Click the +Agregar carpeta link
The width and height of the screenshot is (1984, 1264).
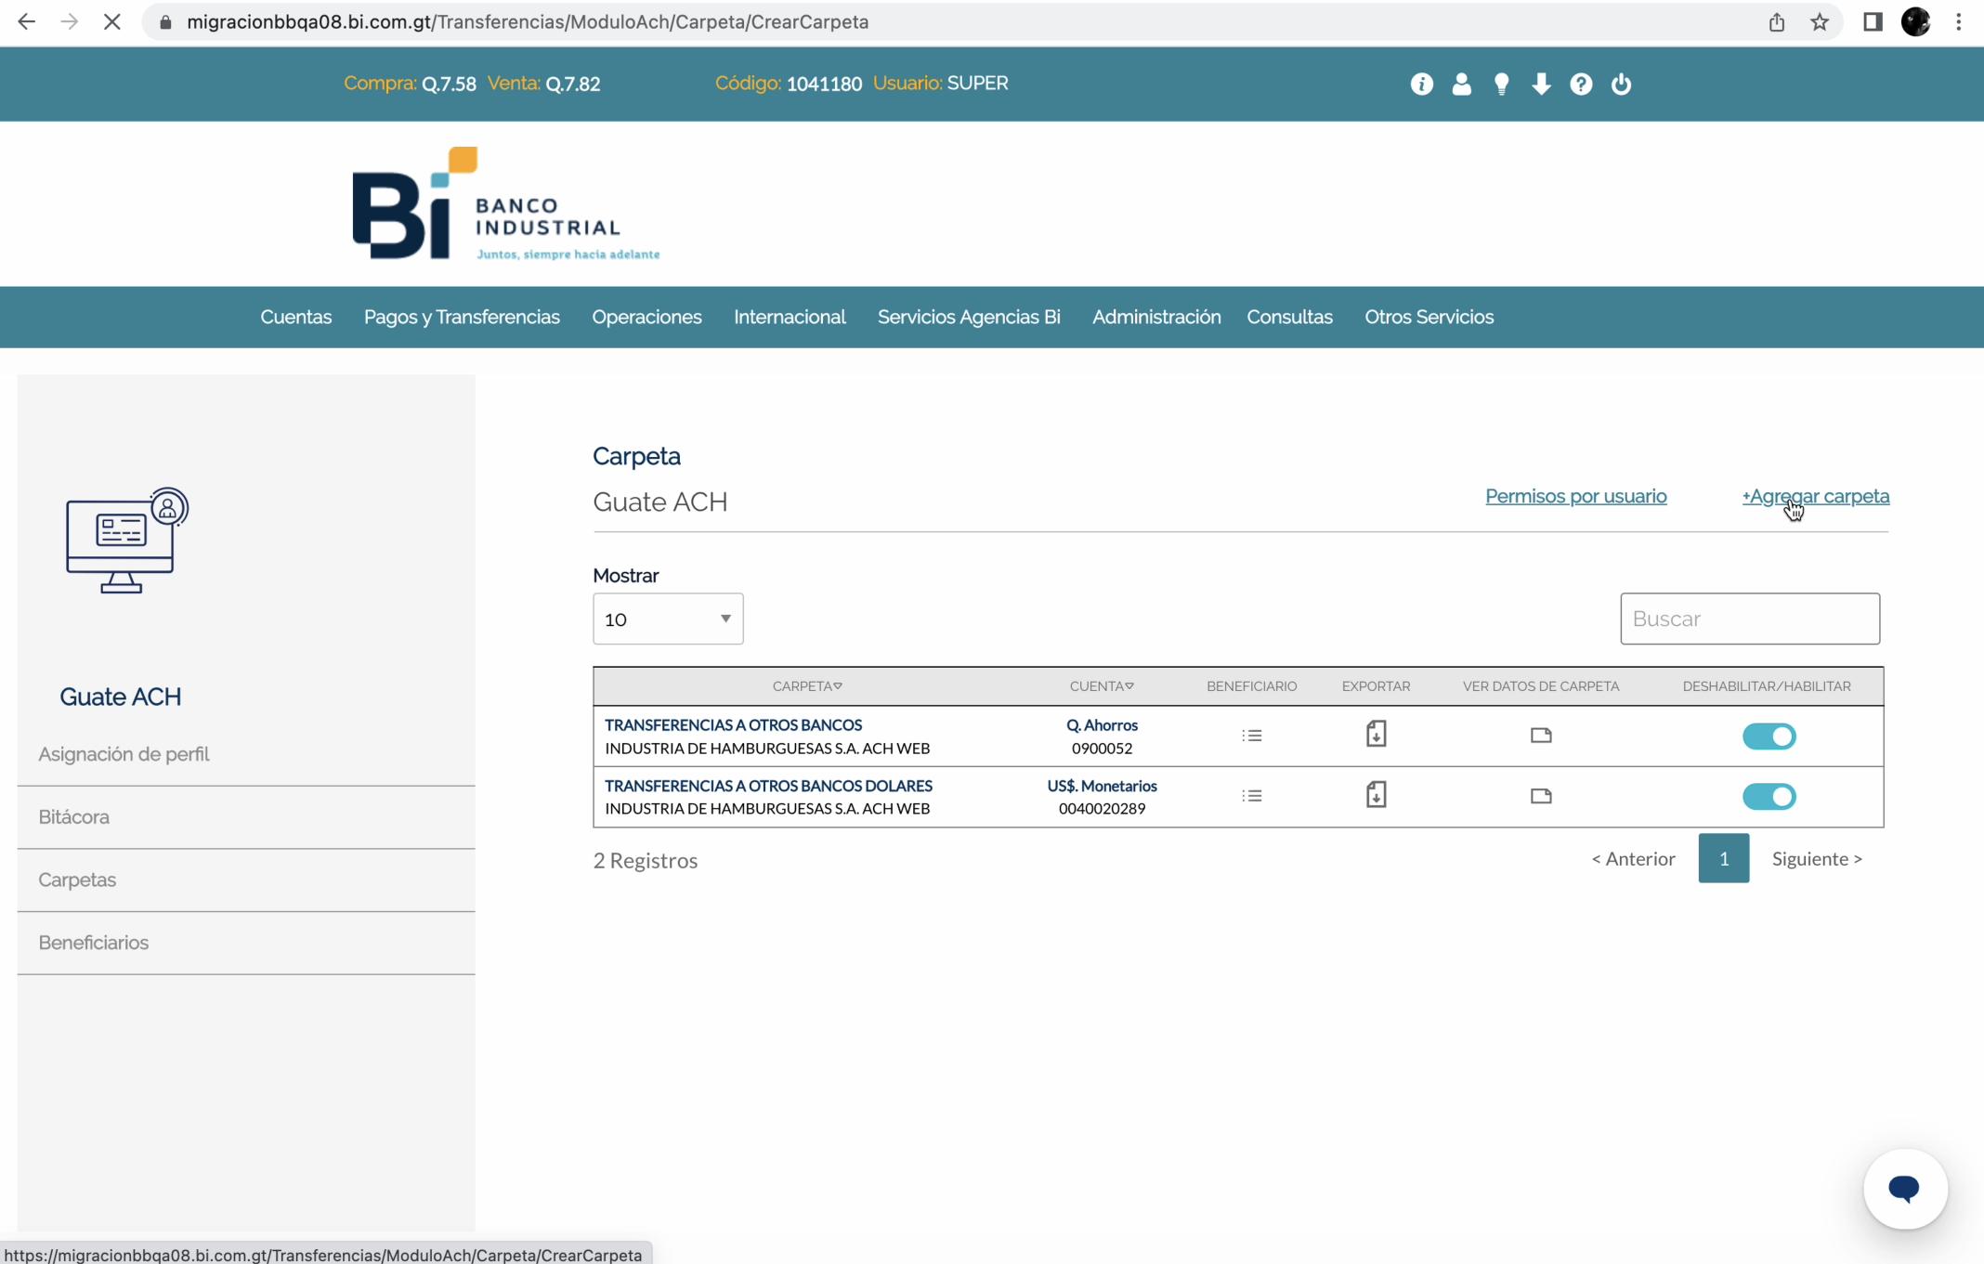point(1815,496)
